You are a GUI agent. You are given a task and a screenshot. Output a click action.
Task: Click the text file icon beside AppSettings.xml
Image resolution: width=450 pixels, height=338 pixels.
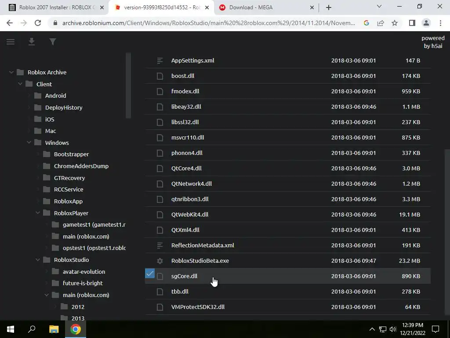coord(160,61)
